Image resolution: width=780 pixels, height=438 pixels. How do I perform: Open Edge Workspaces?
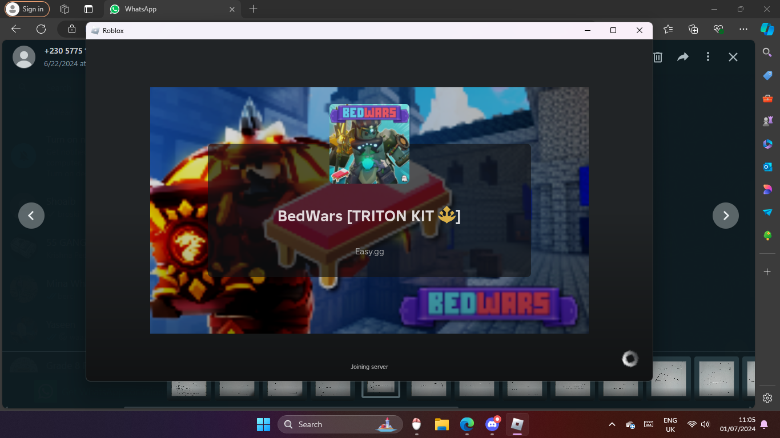65,9
